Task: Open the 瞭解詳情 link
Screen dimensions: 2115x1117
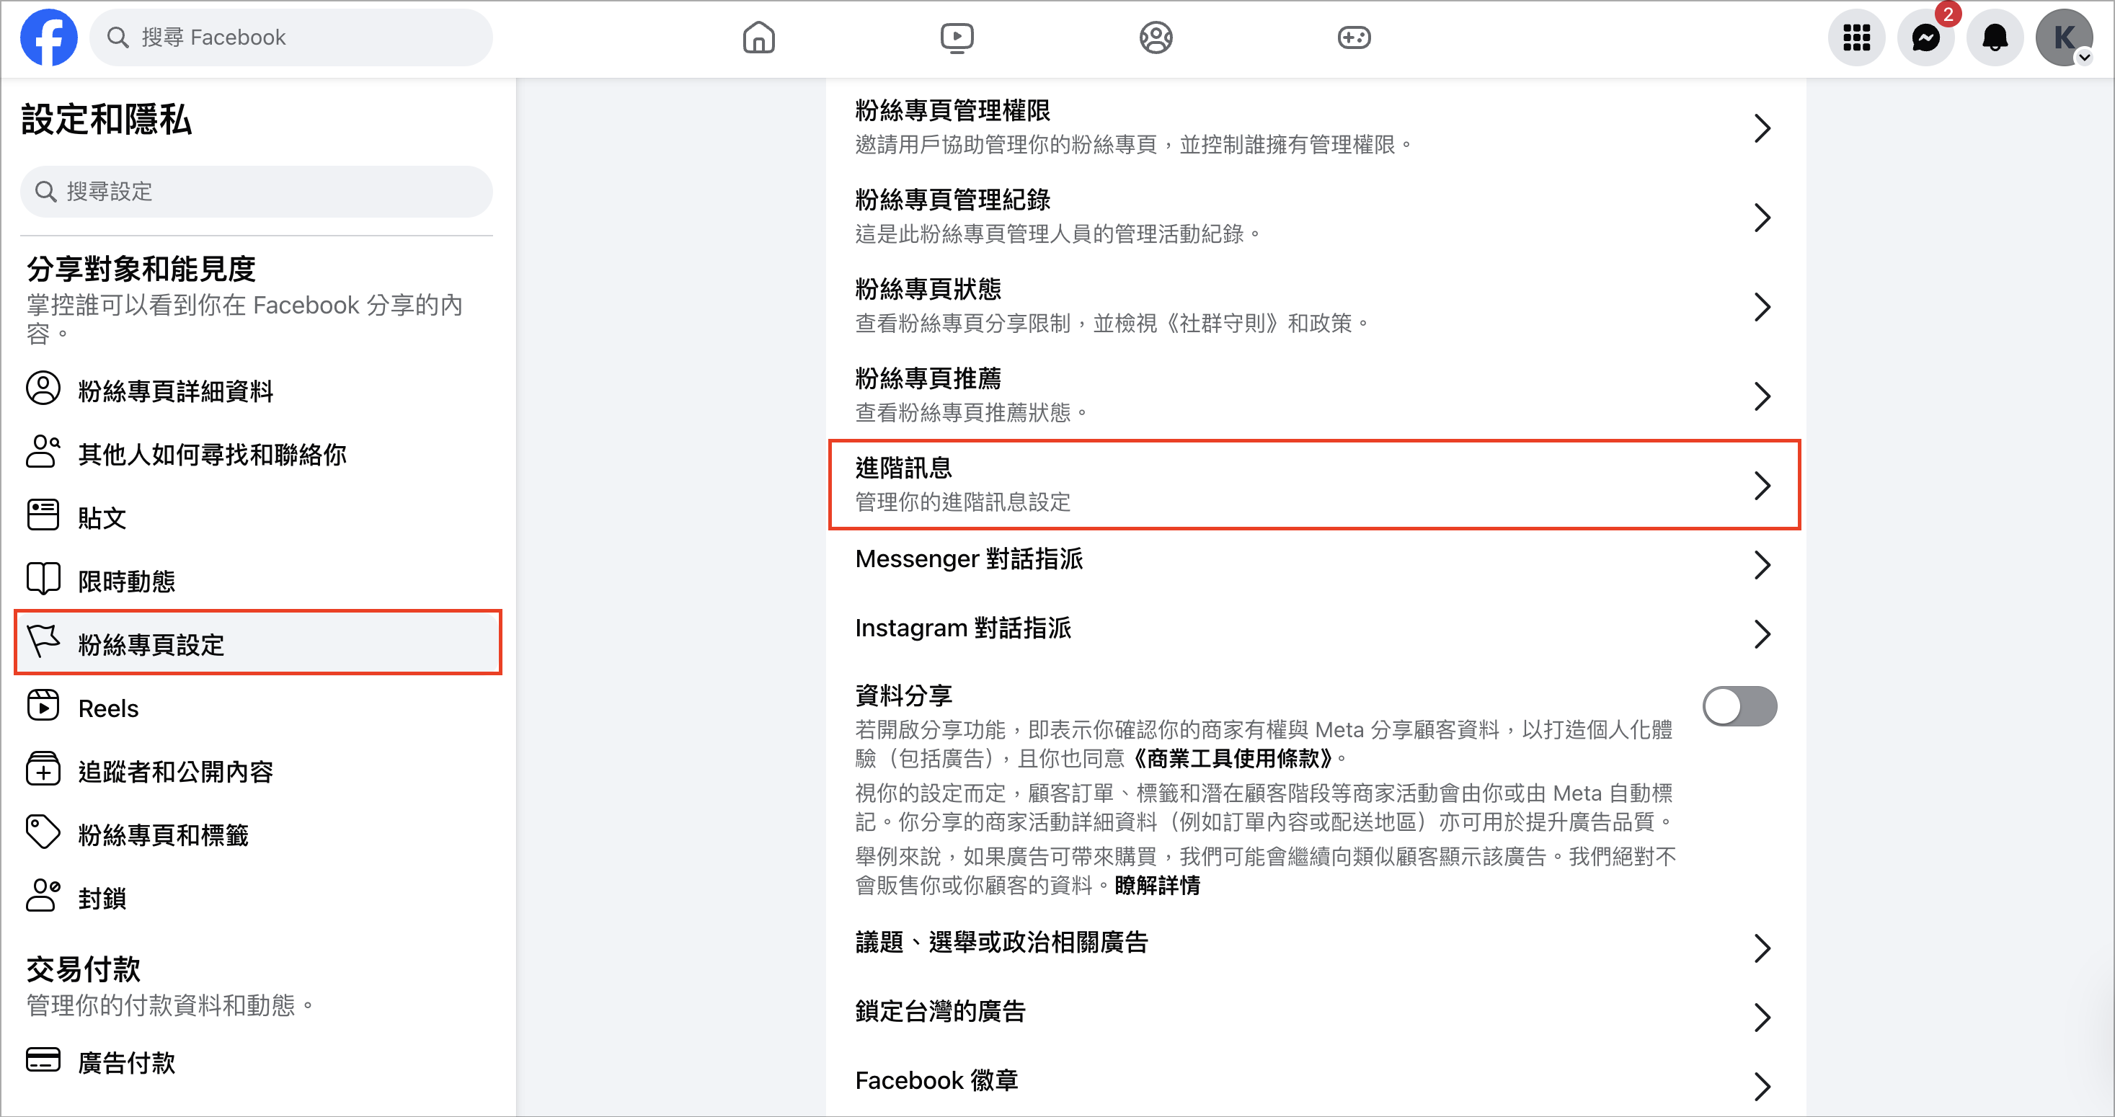Action: click(1157, 885)
